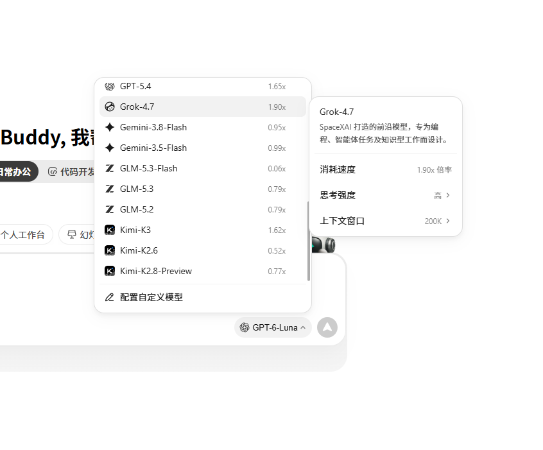
Task: Click the 幻灯 chip
Action: 76,234
